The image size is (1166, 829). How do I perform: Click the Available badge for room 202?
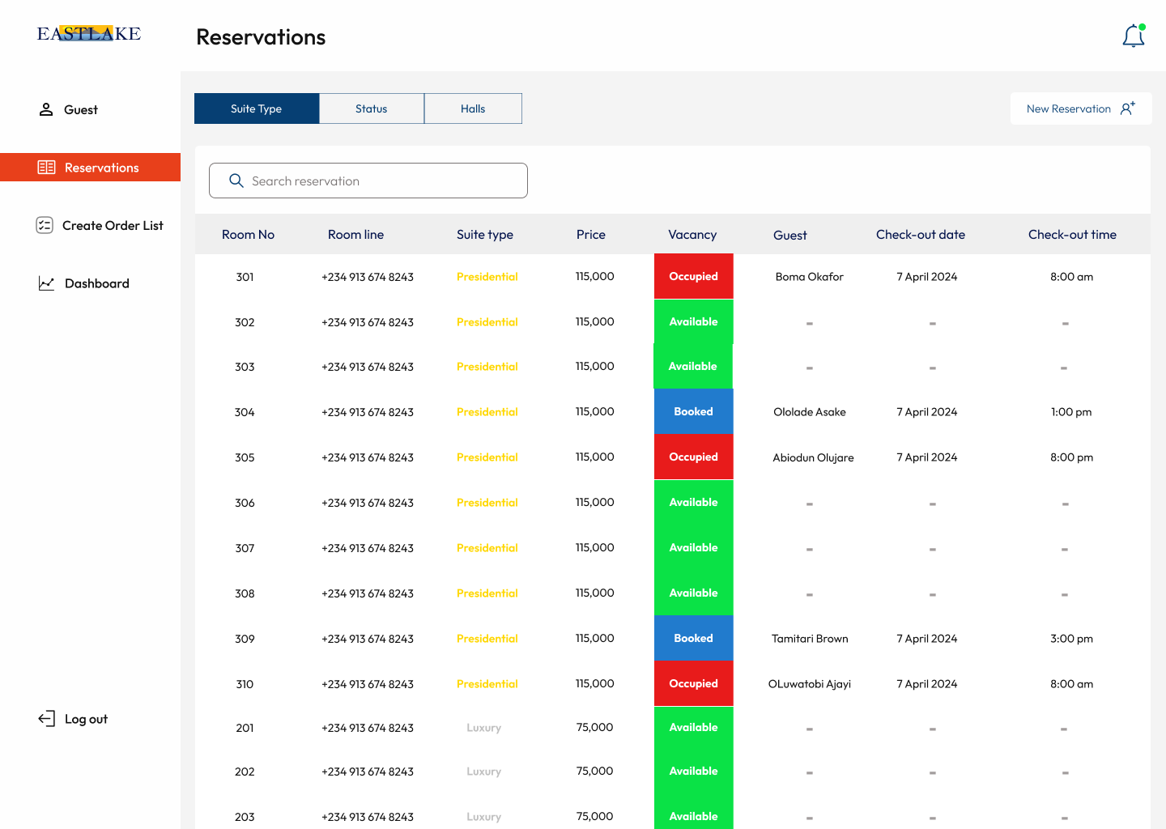(694, 771)
